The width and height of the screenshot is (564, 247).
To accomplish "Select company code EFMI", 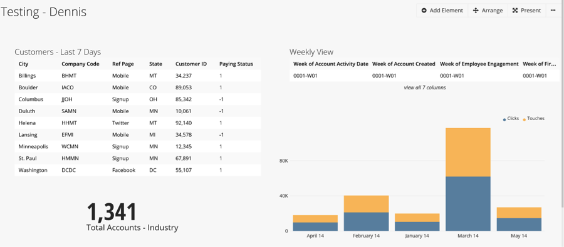I will [x=67, y=135].
